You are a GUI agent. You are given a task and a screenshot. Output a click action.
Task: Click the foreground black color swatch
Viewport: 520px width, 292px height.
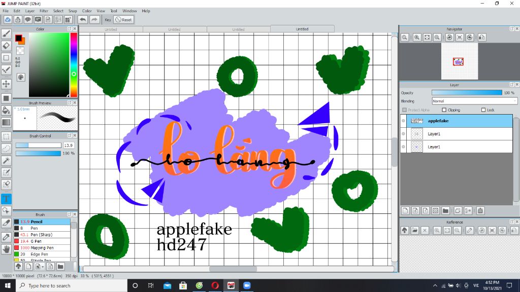(x=19, y=38)
